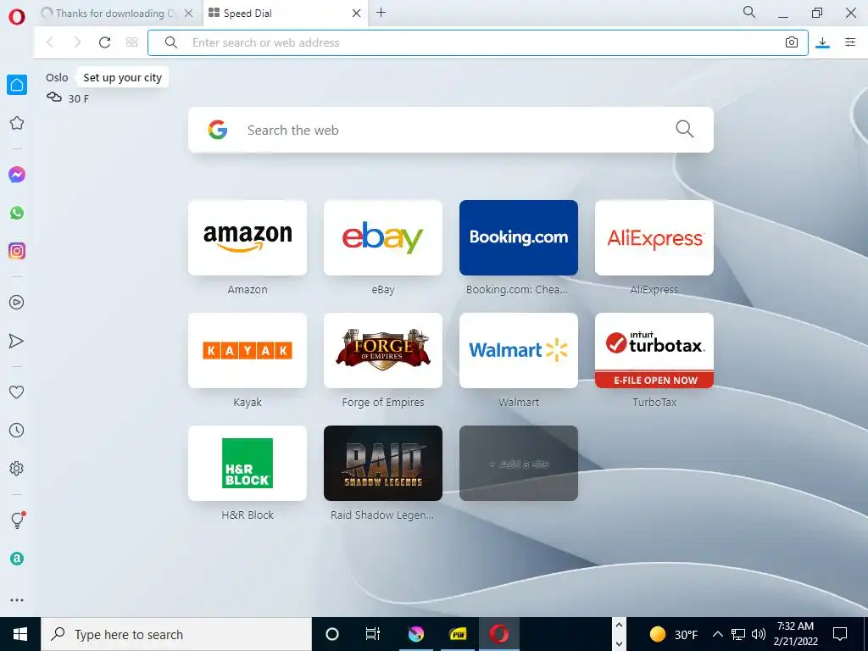
Task: Open the green 'a' sidebar icon
Action: (17, 559)
